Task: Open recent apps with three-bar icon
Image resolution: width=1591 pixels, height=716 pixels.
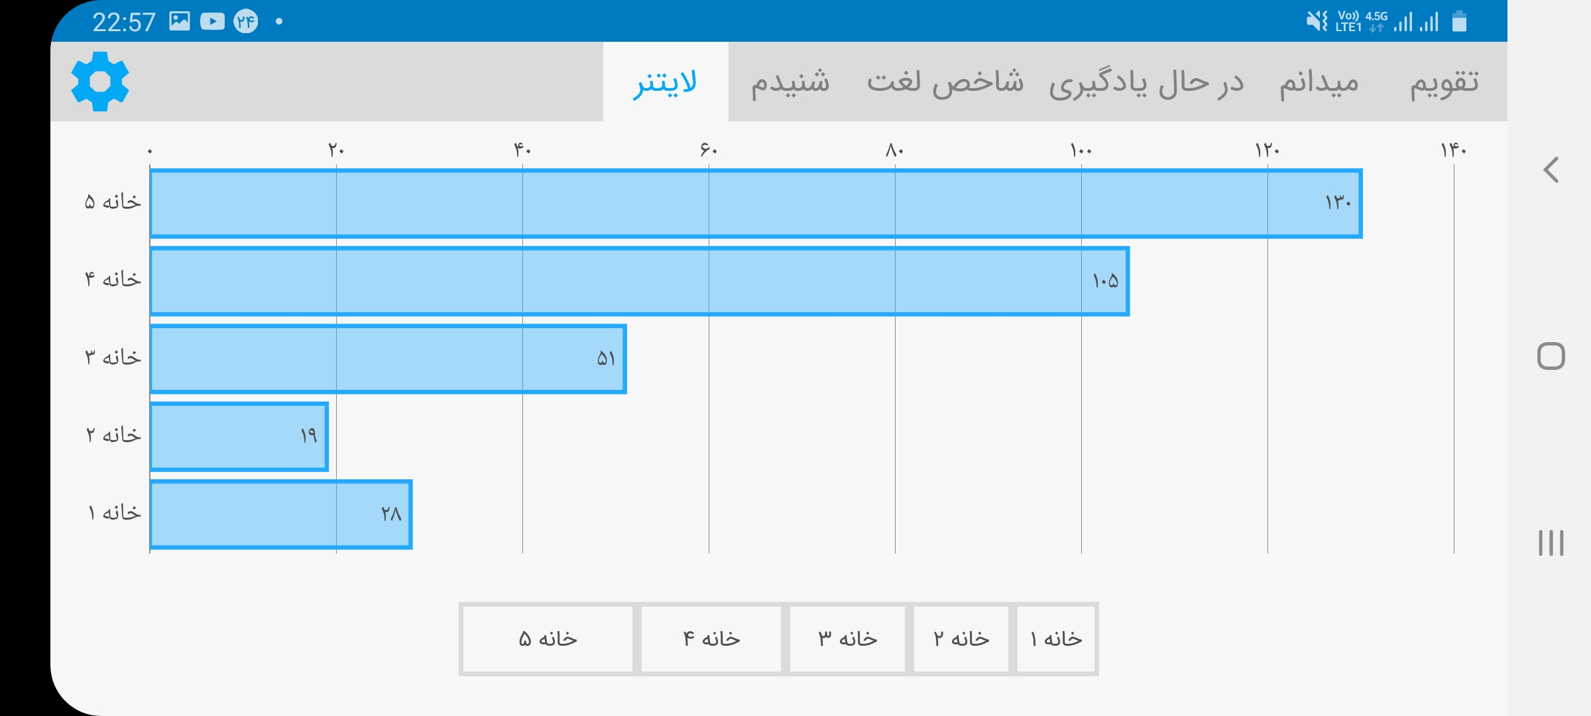Action: click(x=1551, y=543)
